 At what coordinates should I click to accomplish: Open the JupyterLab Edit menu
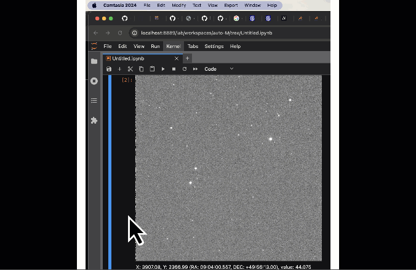pos(122,46)
